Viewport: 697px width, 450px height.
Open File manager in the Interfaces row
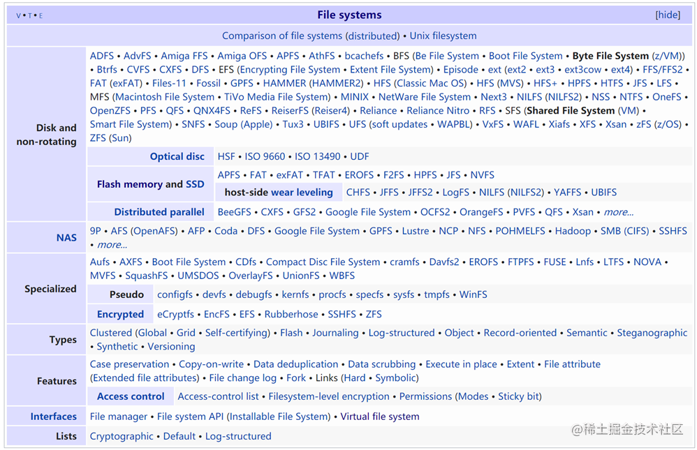pyautogui.click(x=118, y=416)
